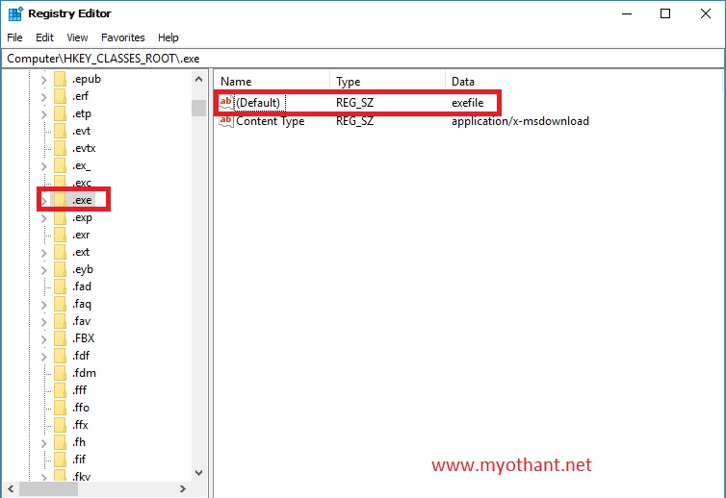This screenshot has width=726, height=498.
Task: Open the File menu
Action: tap(14, 37)
